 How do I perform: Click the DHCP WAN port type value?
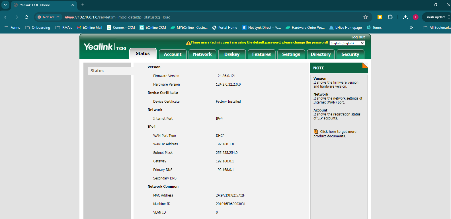[220, 136]
